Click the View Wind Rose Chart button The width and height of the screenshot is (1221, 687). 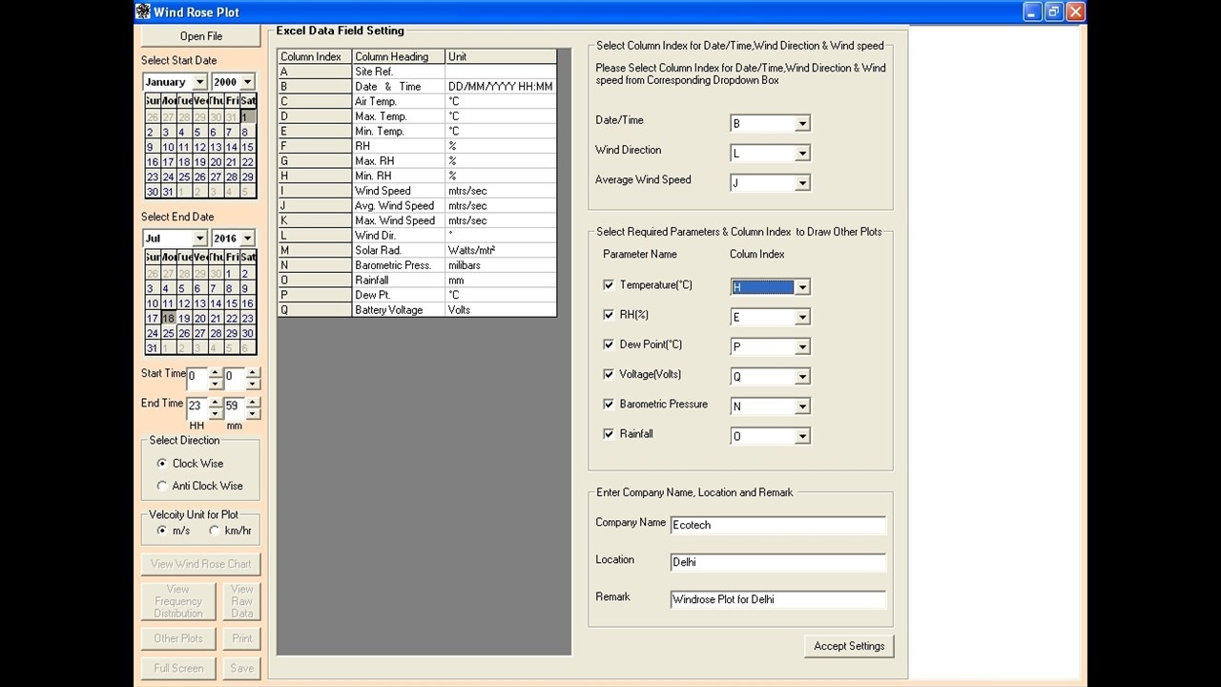coord(201,564)
